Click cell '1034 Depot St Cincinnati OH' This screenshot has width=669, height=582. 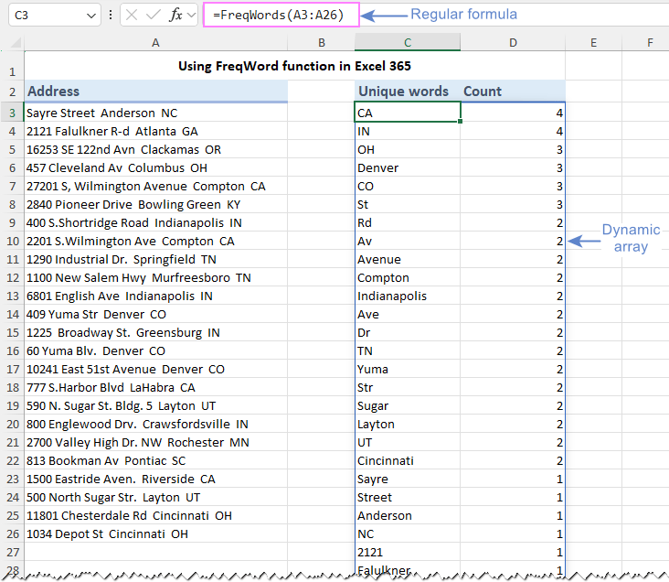click(x=155, y=534)
